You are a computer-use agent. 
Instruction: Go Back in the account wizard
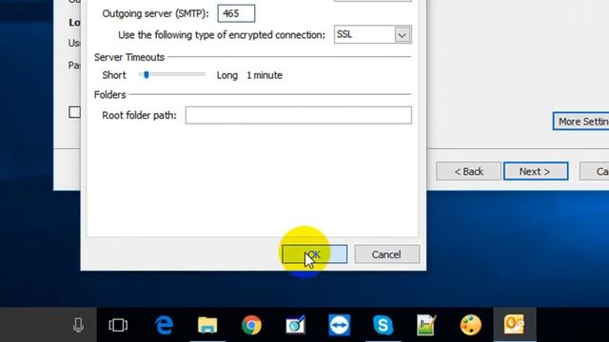click(468, 171)
